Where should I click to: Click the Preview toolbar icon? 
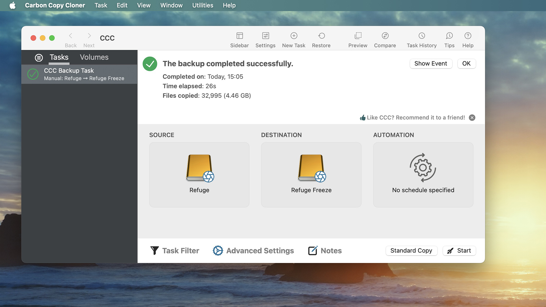pyautogui.click(x=358, y=36)
